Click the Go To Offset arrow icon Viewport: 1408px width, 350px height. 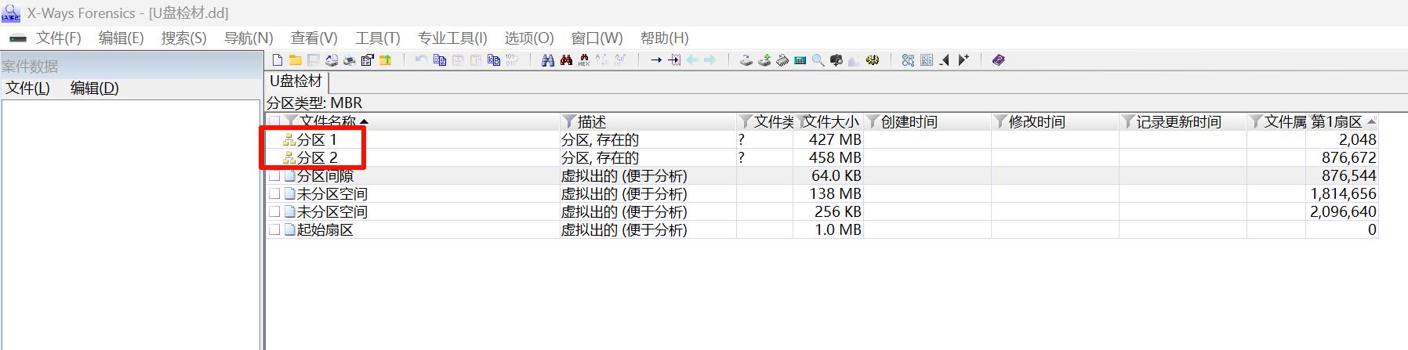pyautogui.click(x=656, y=60)
